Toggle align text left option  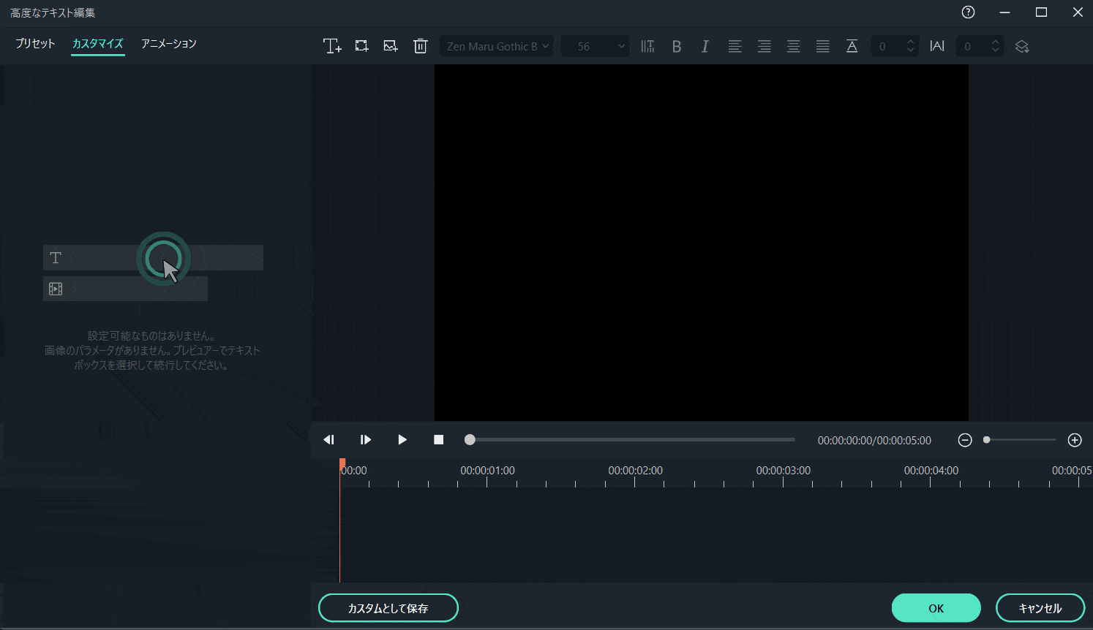tap(735, 47)
